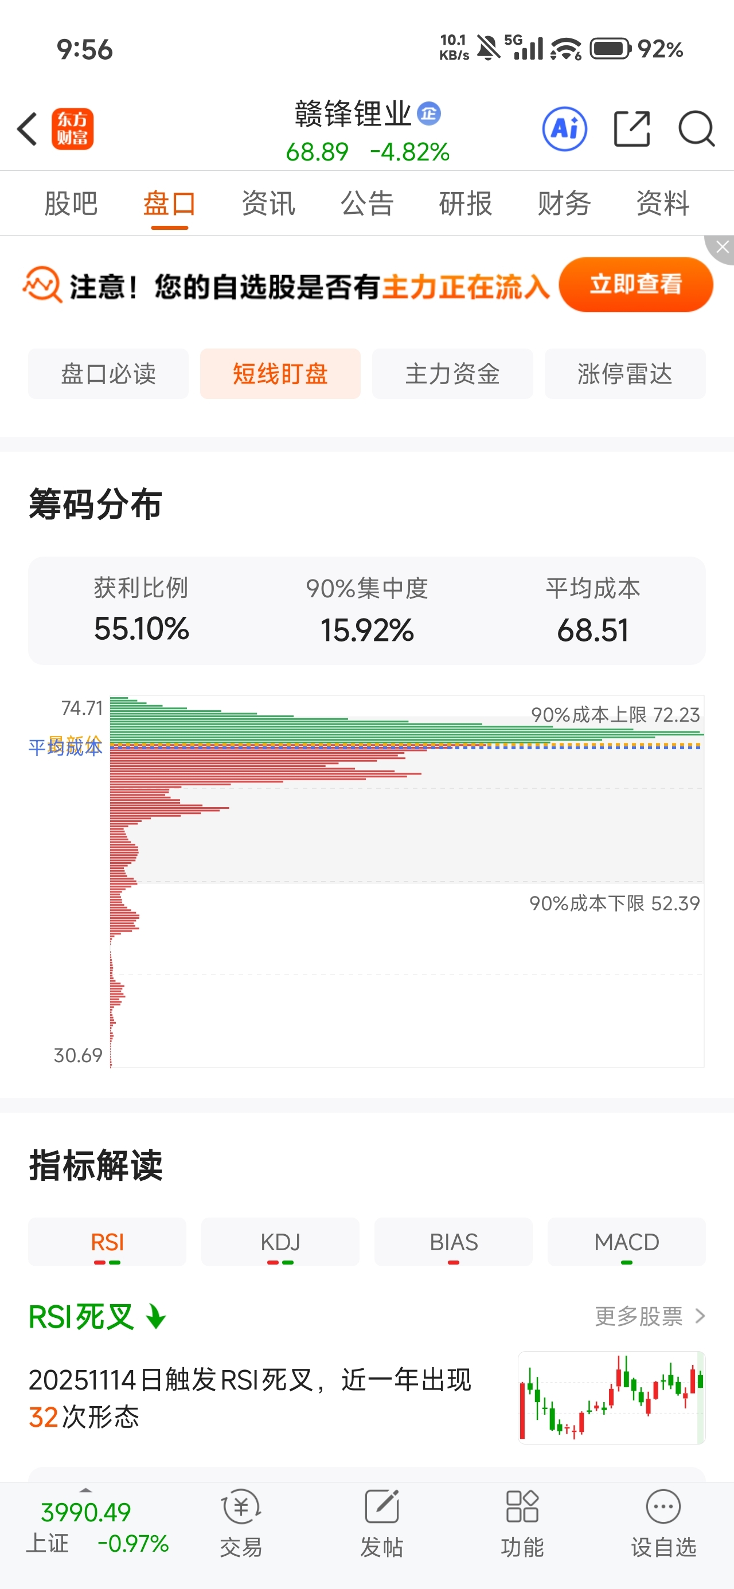Close the main-force inflow banner
734x1589 pixels.
[x=723, y=248]
